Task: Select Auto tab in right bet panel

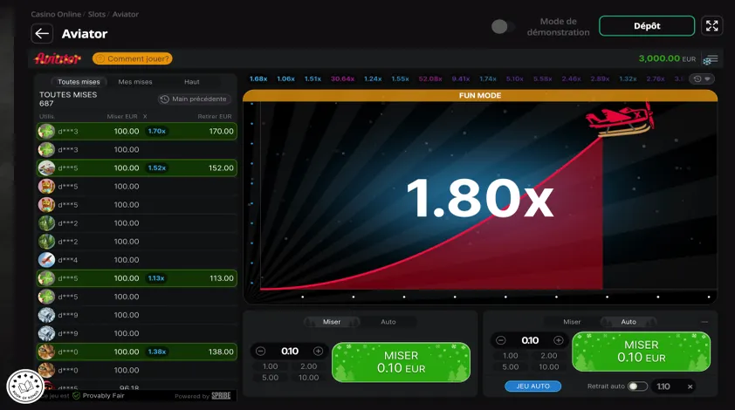Action: coord(629,322)
